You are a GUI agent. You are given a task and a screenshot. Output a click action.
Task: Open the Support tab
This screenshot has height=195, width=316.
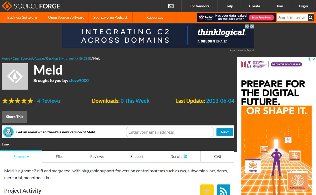pyautogui.click(x=137, y=157)
